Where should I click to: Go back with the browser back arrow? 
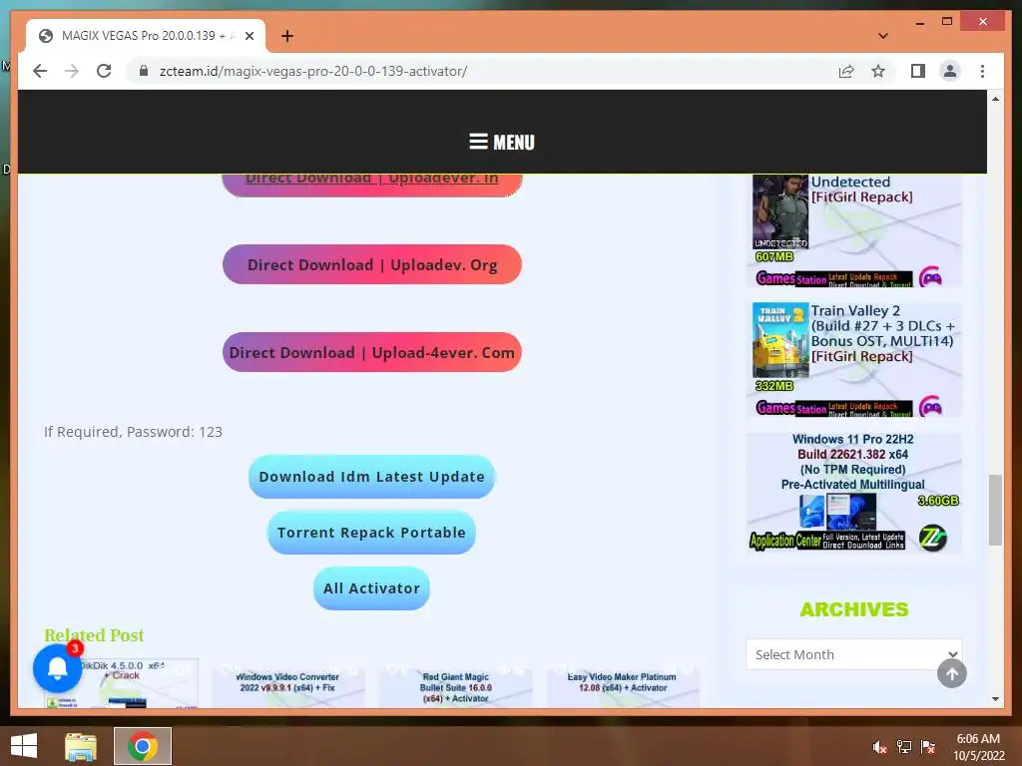point(40,71)
